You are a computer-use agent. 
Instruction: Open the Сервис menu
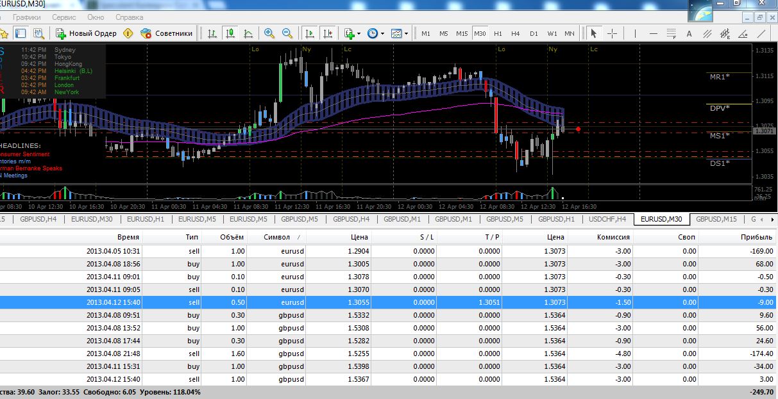point(63,17)
